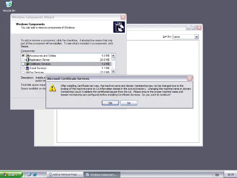Choose No in the Certificate Services warning
This screenshot has height=178, width=237.
[x=129, y=103]
